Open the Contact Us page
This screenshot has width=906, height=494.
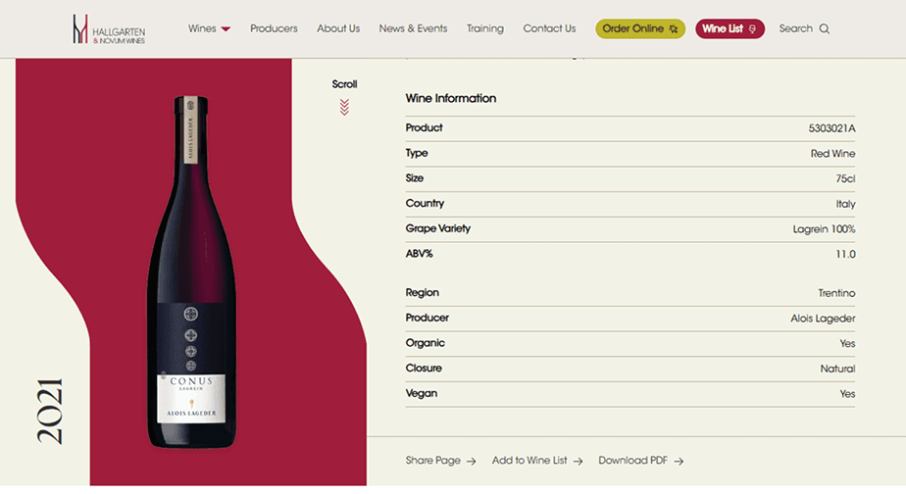tap(549, 28)
